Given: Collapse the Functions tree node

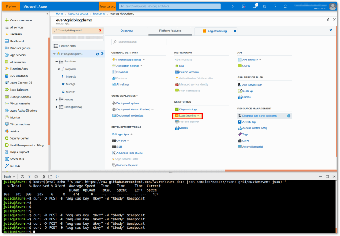Looking at the screenshot, I should [x=57, y=61].
